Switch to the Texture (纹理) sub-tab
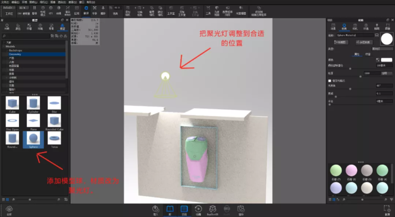This screenshot has height=217, width=395. (368, 54)
